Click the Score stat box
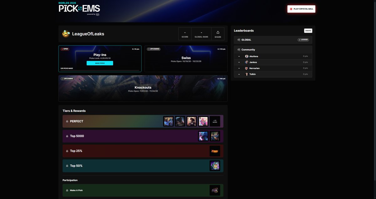The height and width of the screenshot is (199, 376). 185,34
